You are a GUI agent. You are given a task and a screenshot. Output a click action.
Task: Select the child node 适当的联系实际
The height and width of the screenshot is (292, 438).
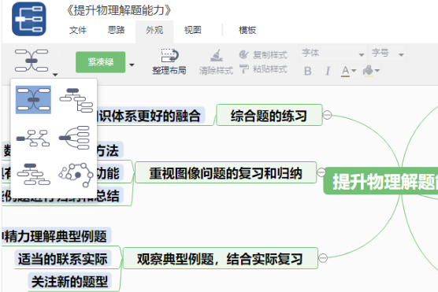(63, 258)
